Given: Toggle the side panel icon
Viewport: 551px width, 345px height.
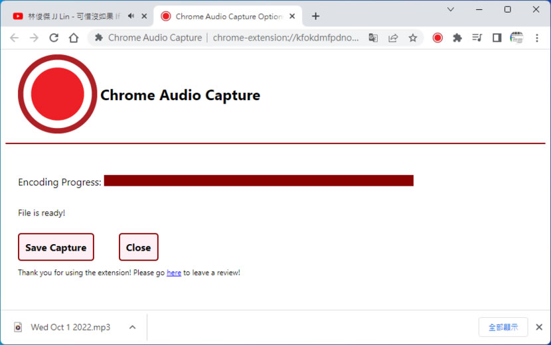Looking at the screenshot, I should pos(497,38).
